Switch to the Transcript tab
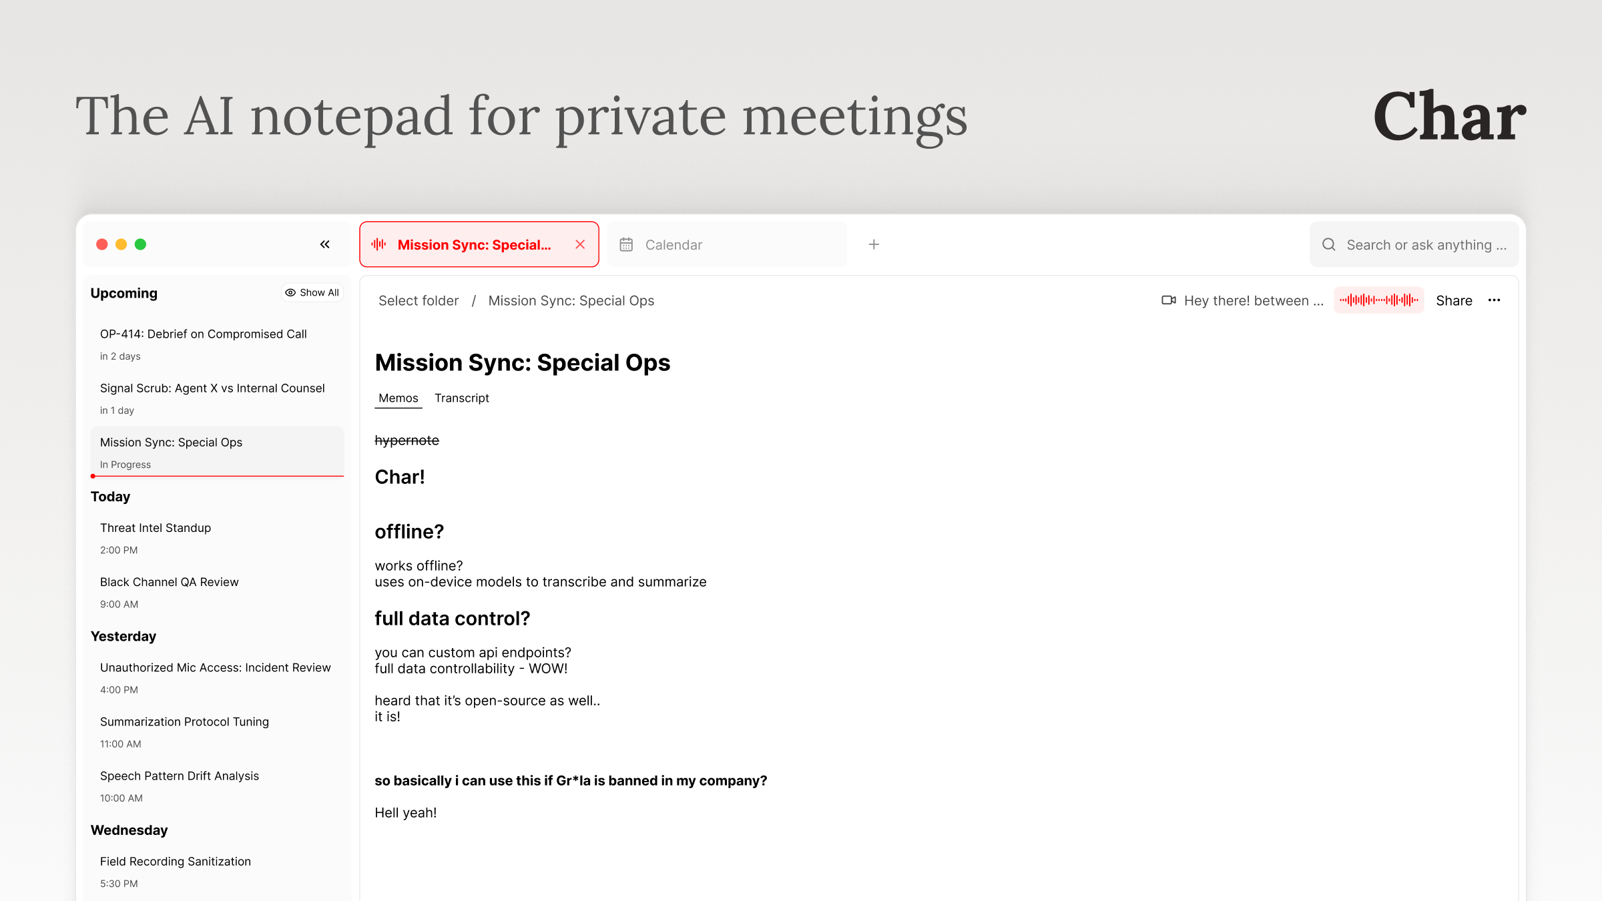1602x901 pixels. click(461, 398)
